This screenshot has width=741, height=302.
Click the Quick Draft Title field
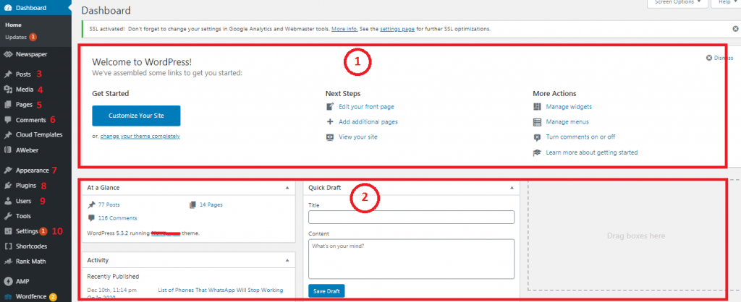(411, 217)
